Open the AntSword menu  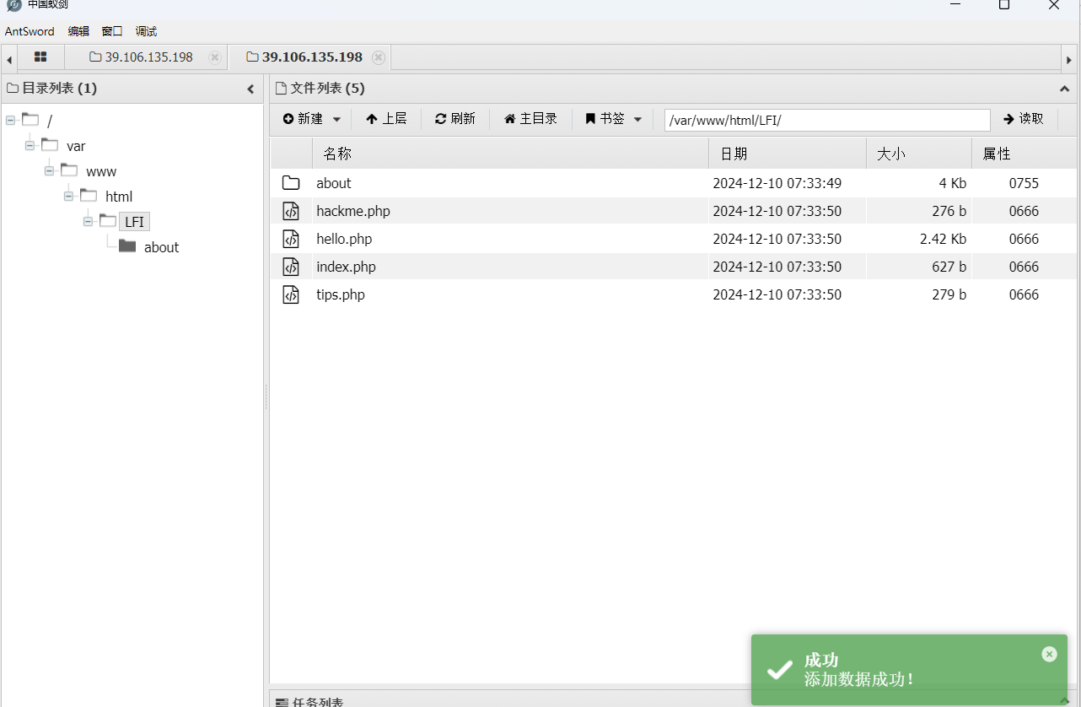coord(30,31)
